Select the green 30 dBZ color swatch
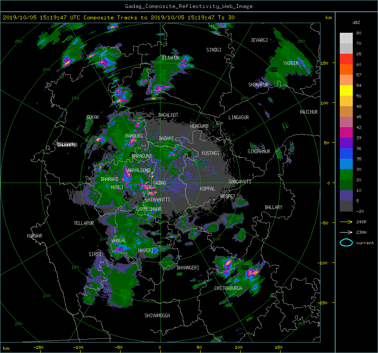Screen dimensions: 378x353 tap(346, 174)
